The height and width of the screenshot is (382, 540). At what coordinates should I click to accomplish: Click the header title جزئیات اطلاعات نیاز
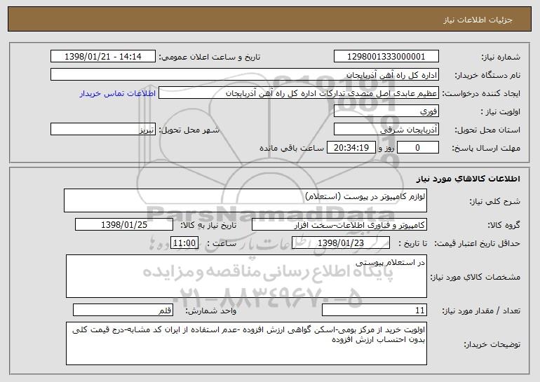[478, 20]
